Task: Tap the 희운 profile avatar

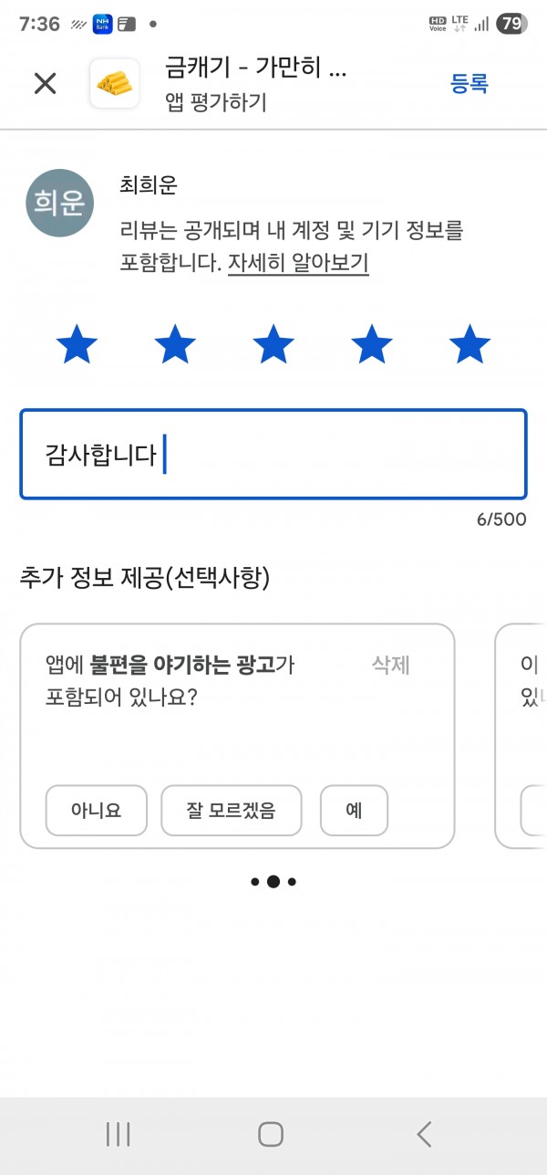Action: [59, 203]
